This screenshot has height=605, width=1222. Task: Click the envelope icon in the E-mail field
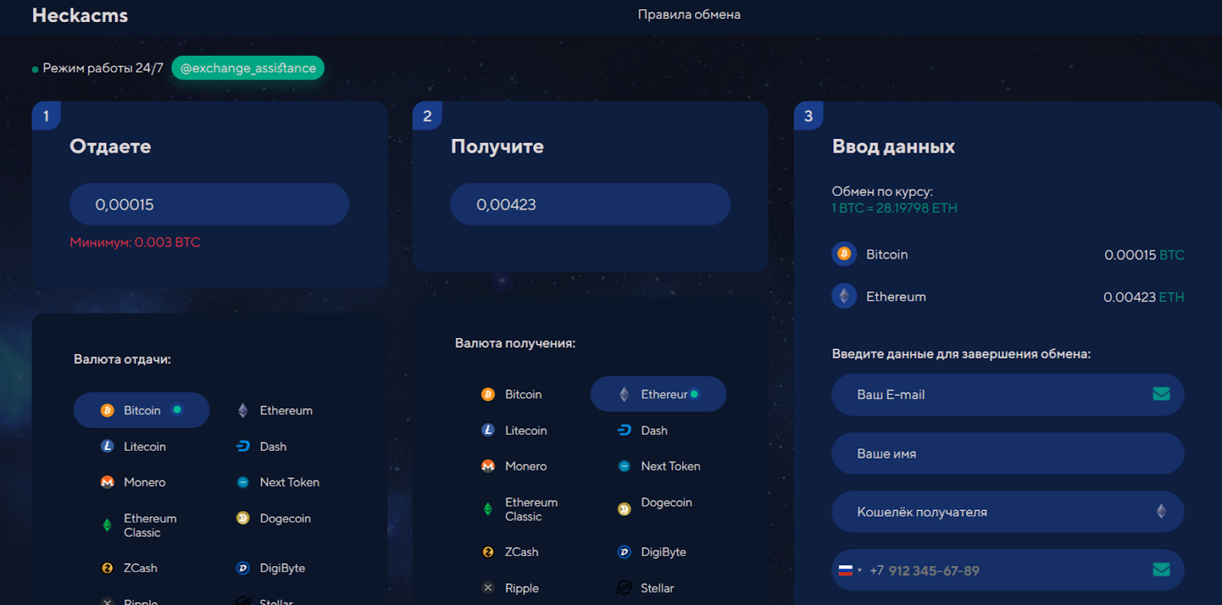1162,394
